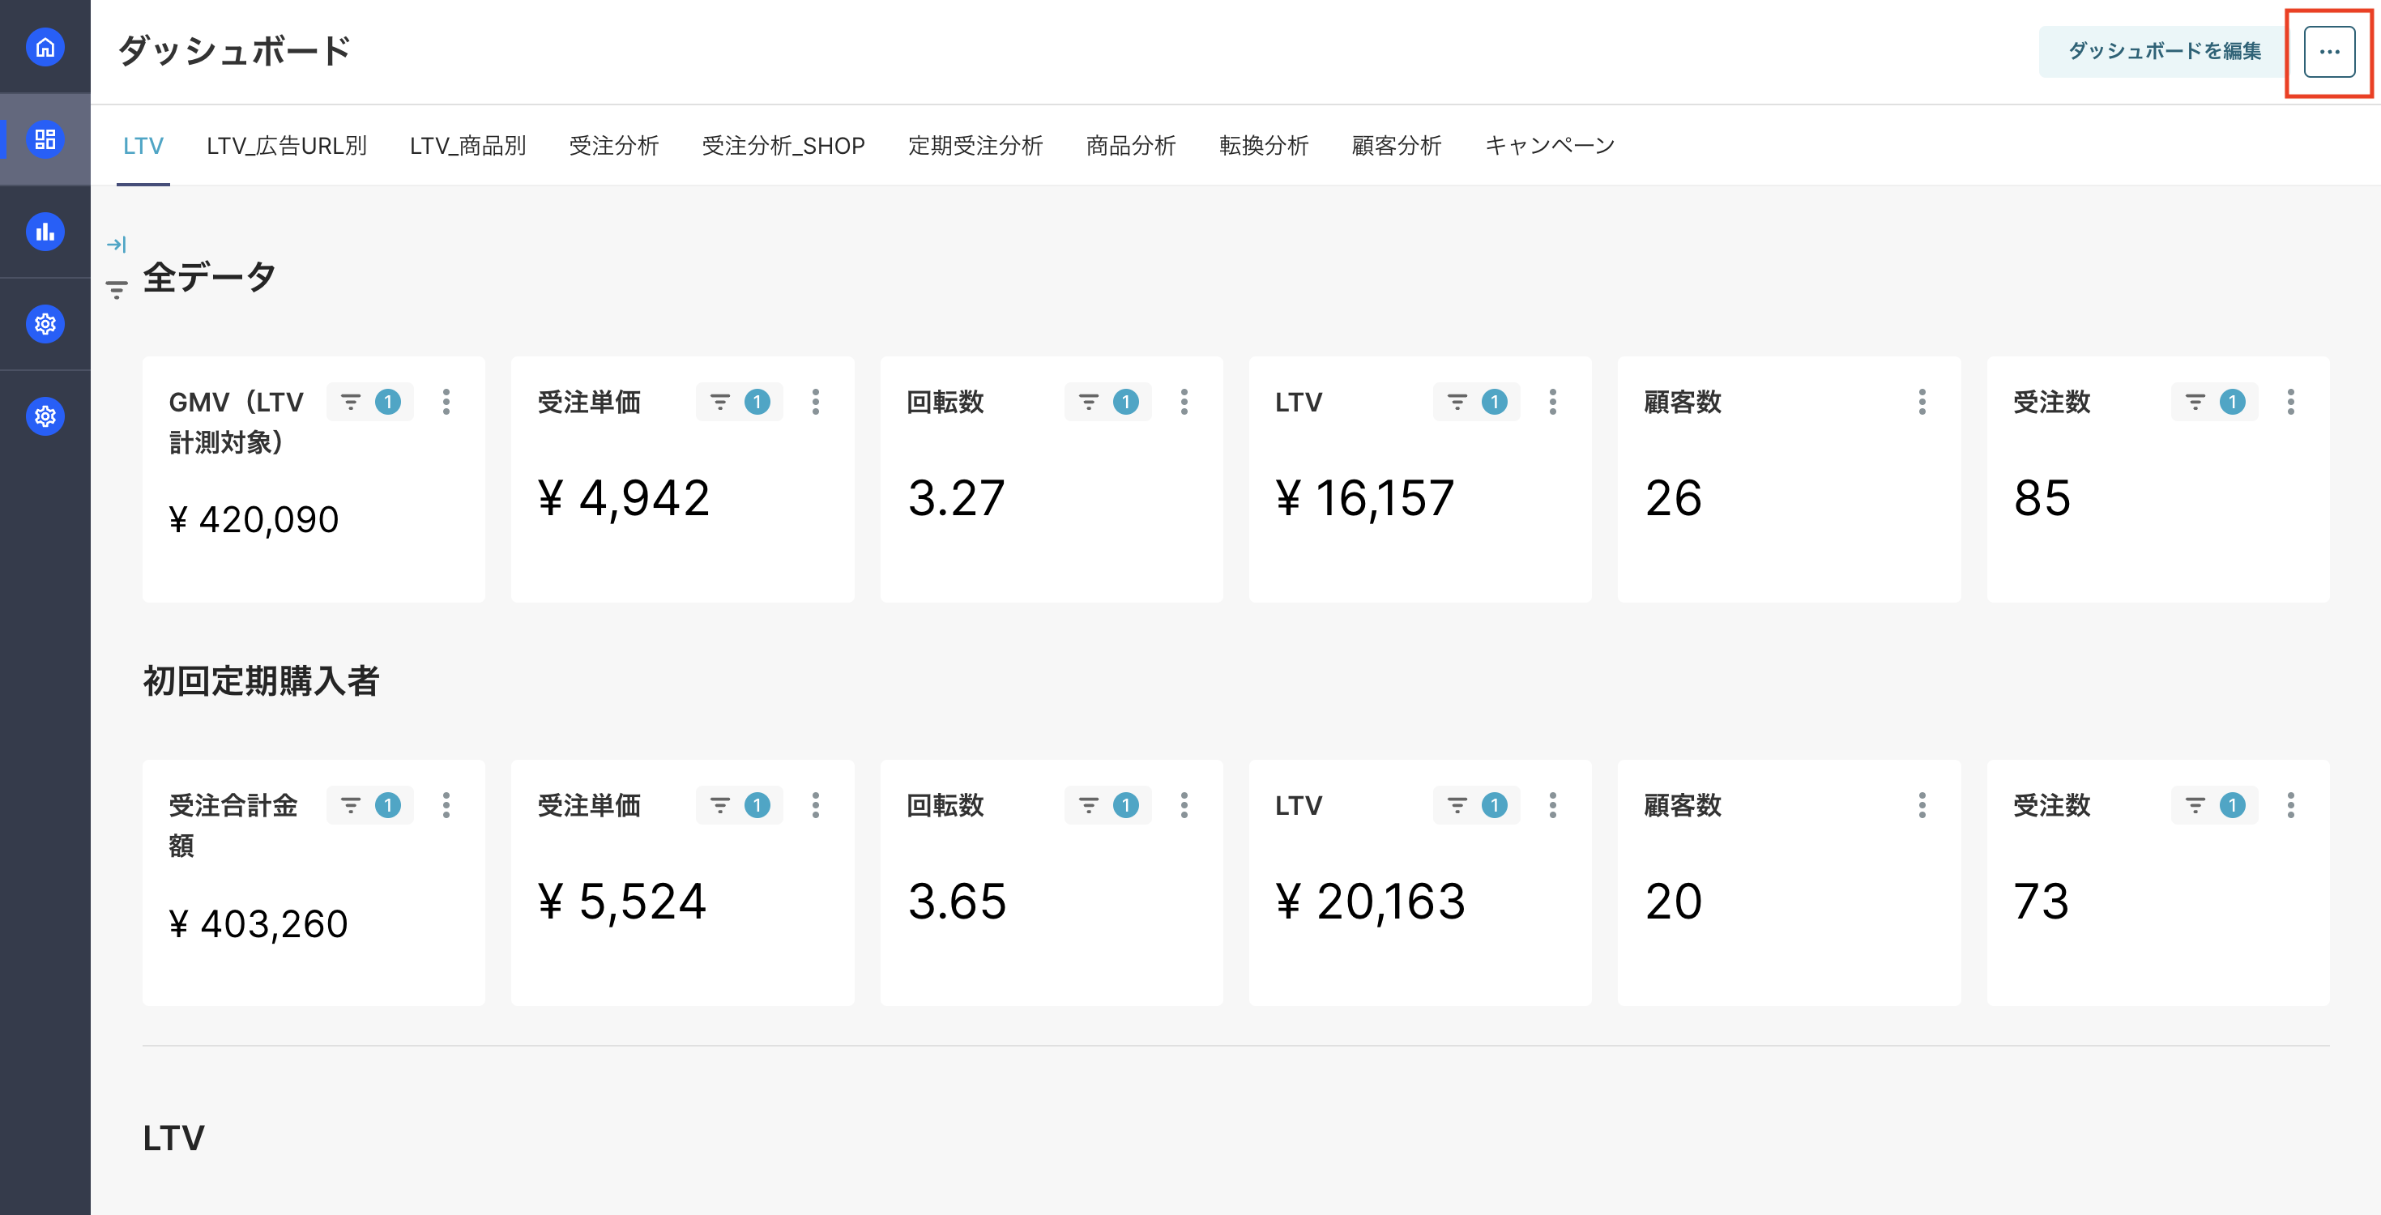Click the upper settings gear icon

point(45,324)
